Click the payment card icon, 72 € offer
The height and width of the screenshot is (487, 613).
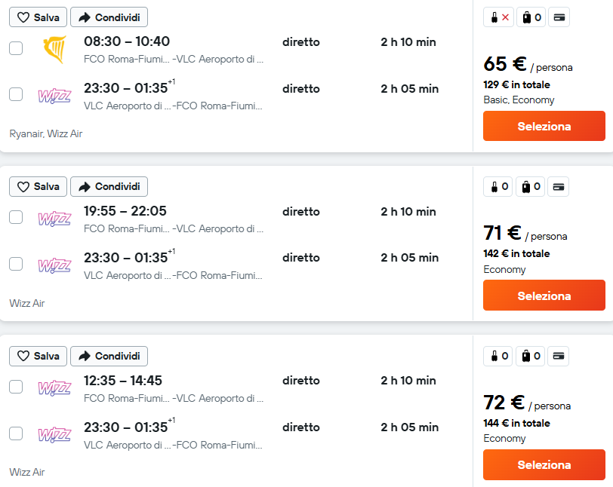[559, 356]
